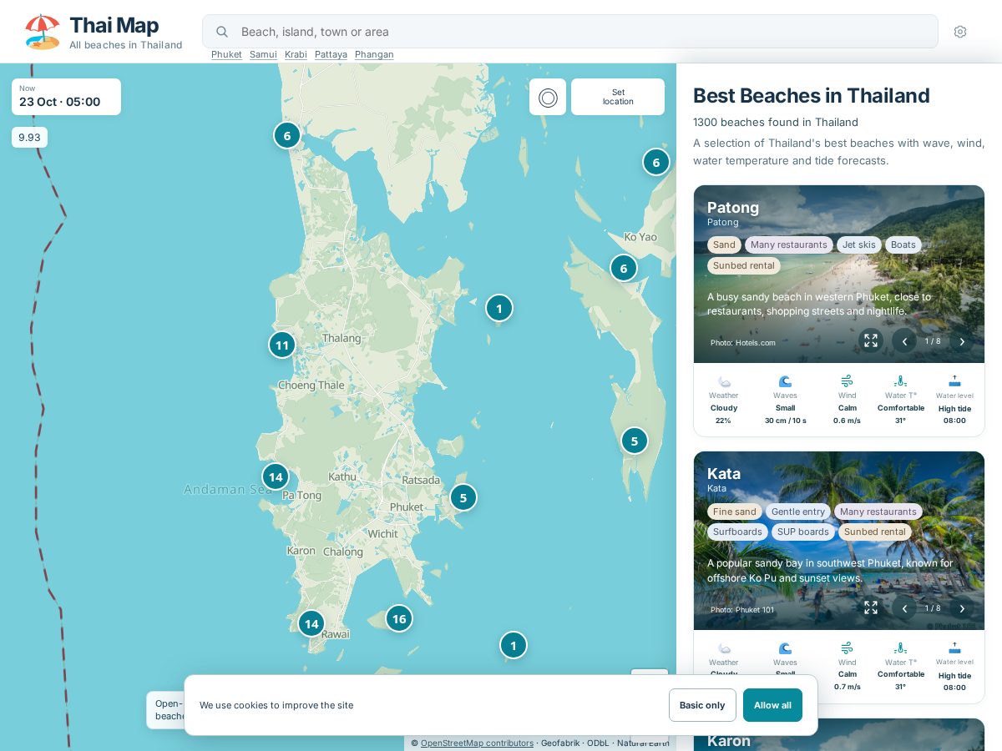Click Patong card water level icon
Screen dimensions: 1002x751
click(954, 381)
